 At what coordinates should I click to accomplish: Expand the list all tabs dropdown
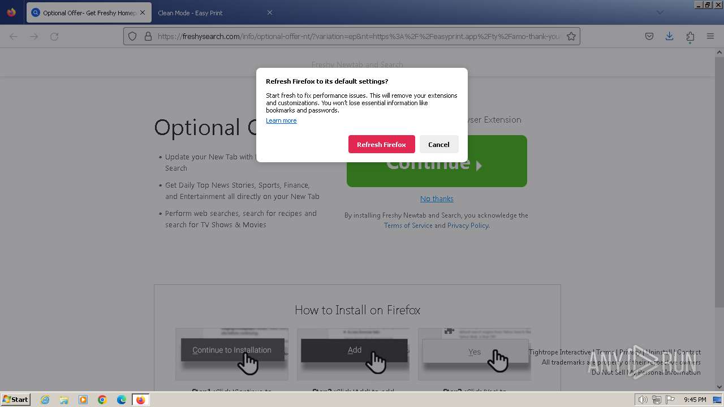tap(660, 12)
